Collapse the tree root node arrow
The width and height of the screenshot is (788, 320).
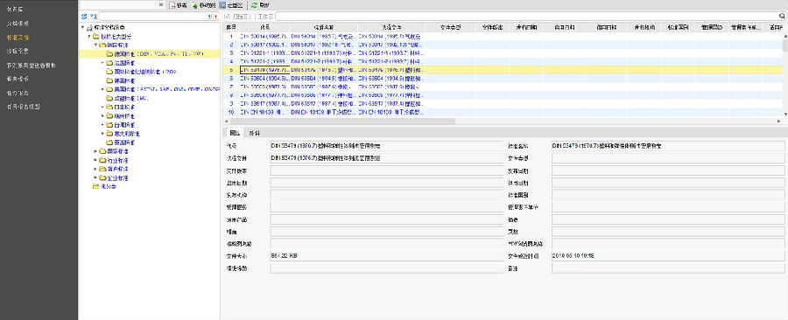click(x=82, y=28)
